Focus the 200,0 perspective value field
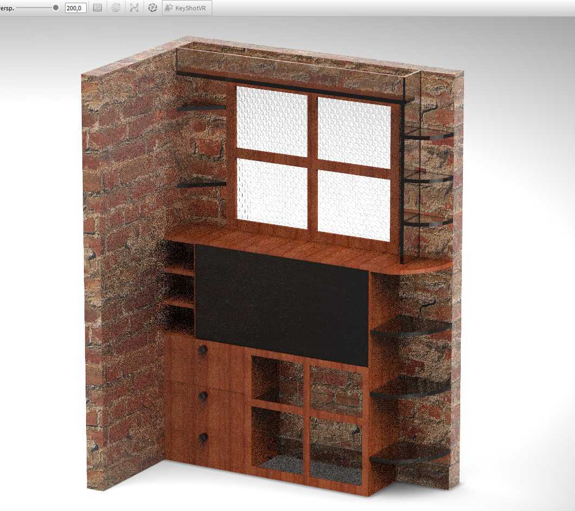 pyautogui.click(x=76, y=8)
